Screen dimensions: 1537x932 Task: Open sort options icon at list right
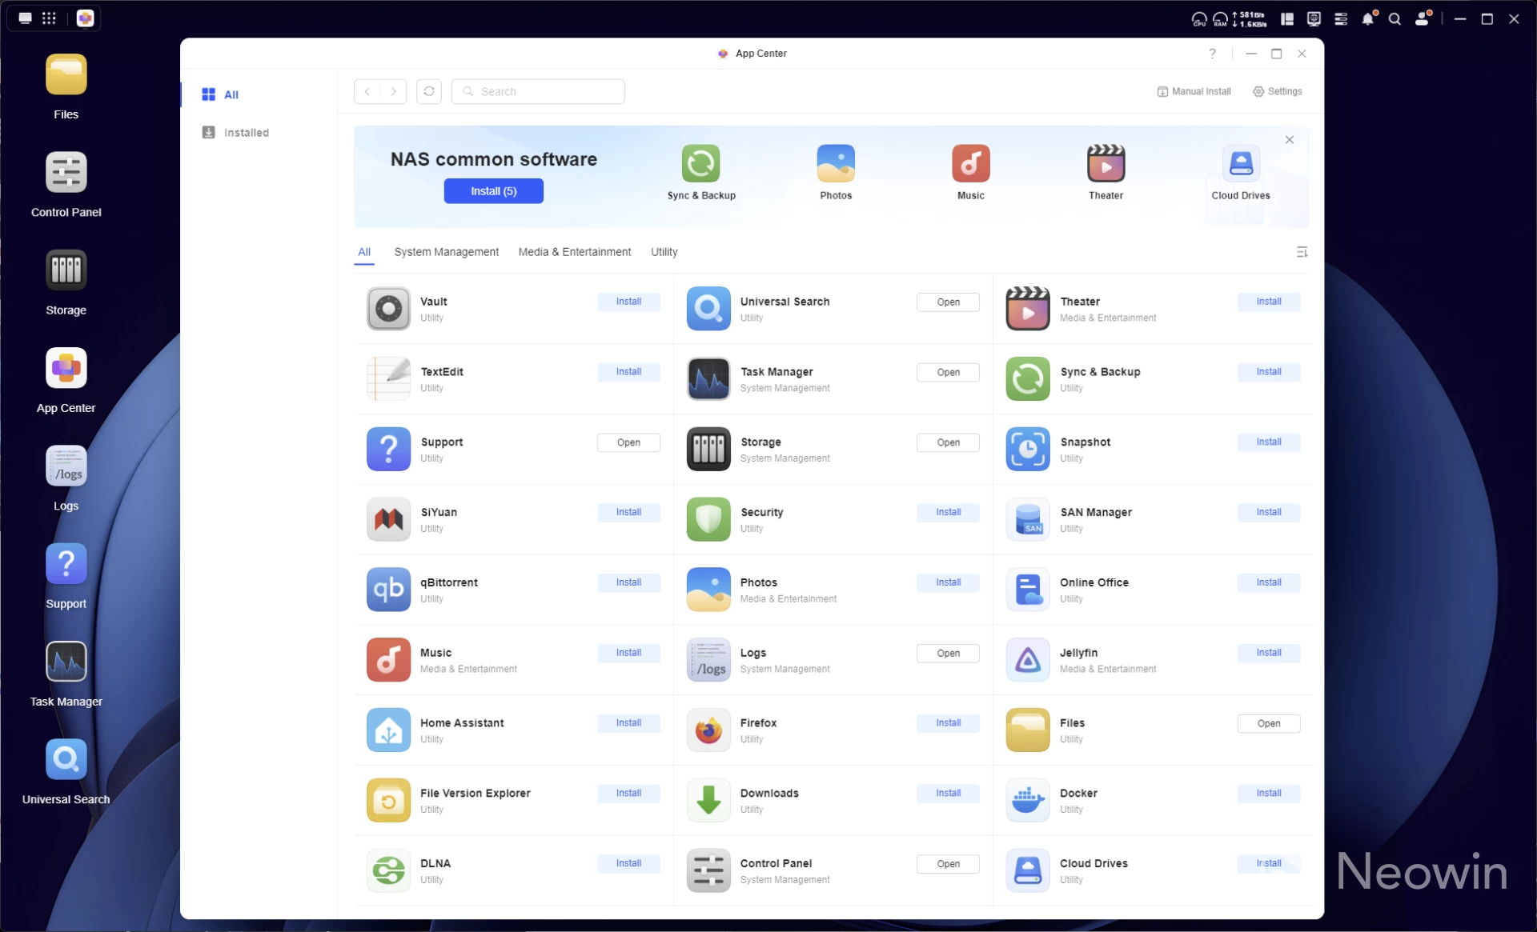coord(1302,252)
